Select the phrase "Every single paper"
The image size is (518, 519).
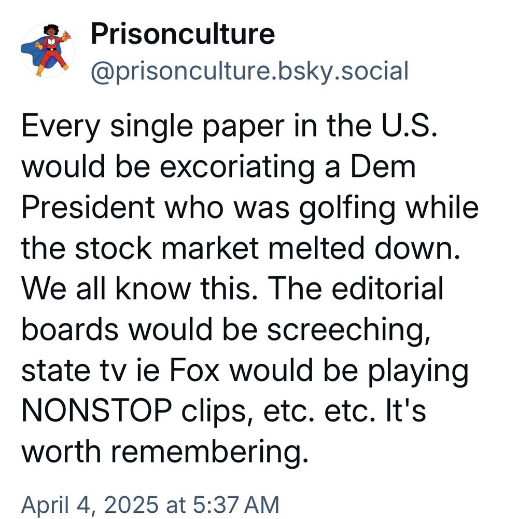(153, 127)
